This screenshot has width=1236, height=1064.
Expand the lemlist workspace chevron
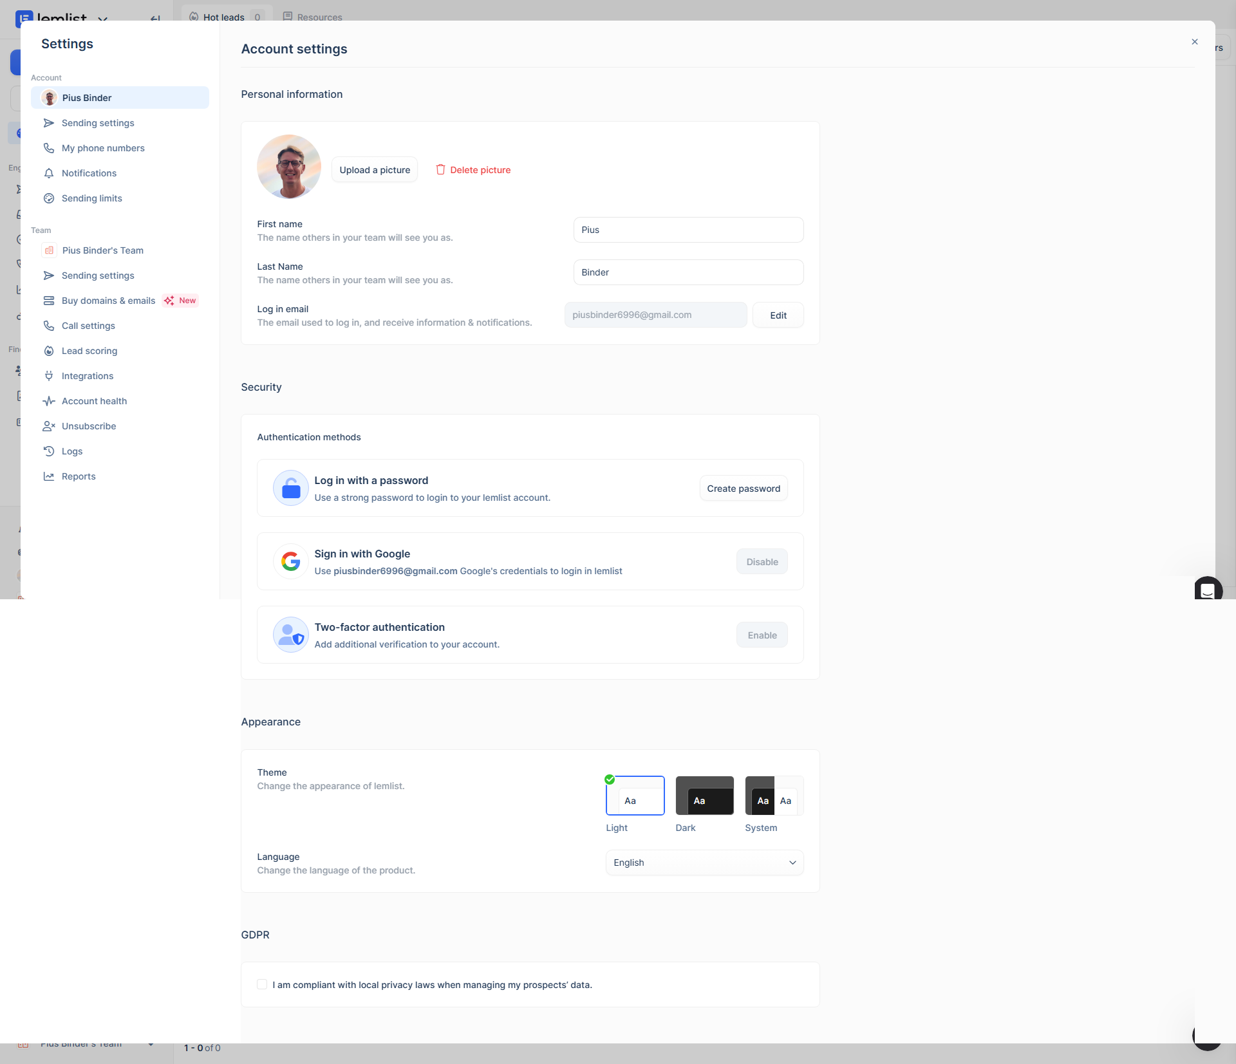[x=102, y=18]
